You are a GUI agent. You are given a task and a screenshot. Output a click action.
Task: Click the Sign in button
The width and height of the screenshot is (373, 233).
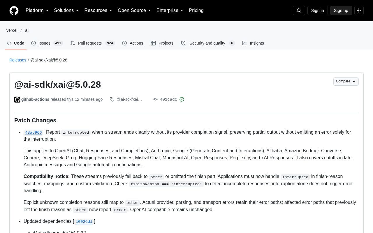click(318, 10)
